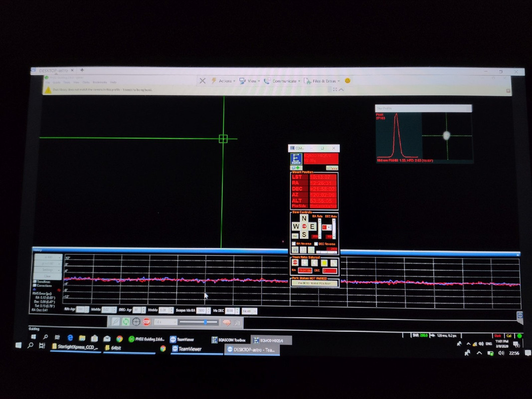Image resolution: width=532 pixels, height=399 pixels.
Task: Select the DESKTOP-astro session tab
Action: click(53, 70)
